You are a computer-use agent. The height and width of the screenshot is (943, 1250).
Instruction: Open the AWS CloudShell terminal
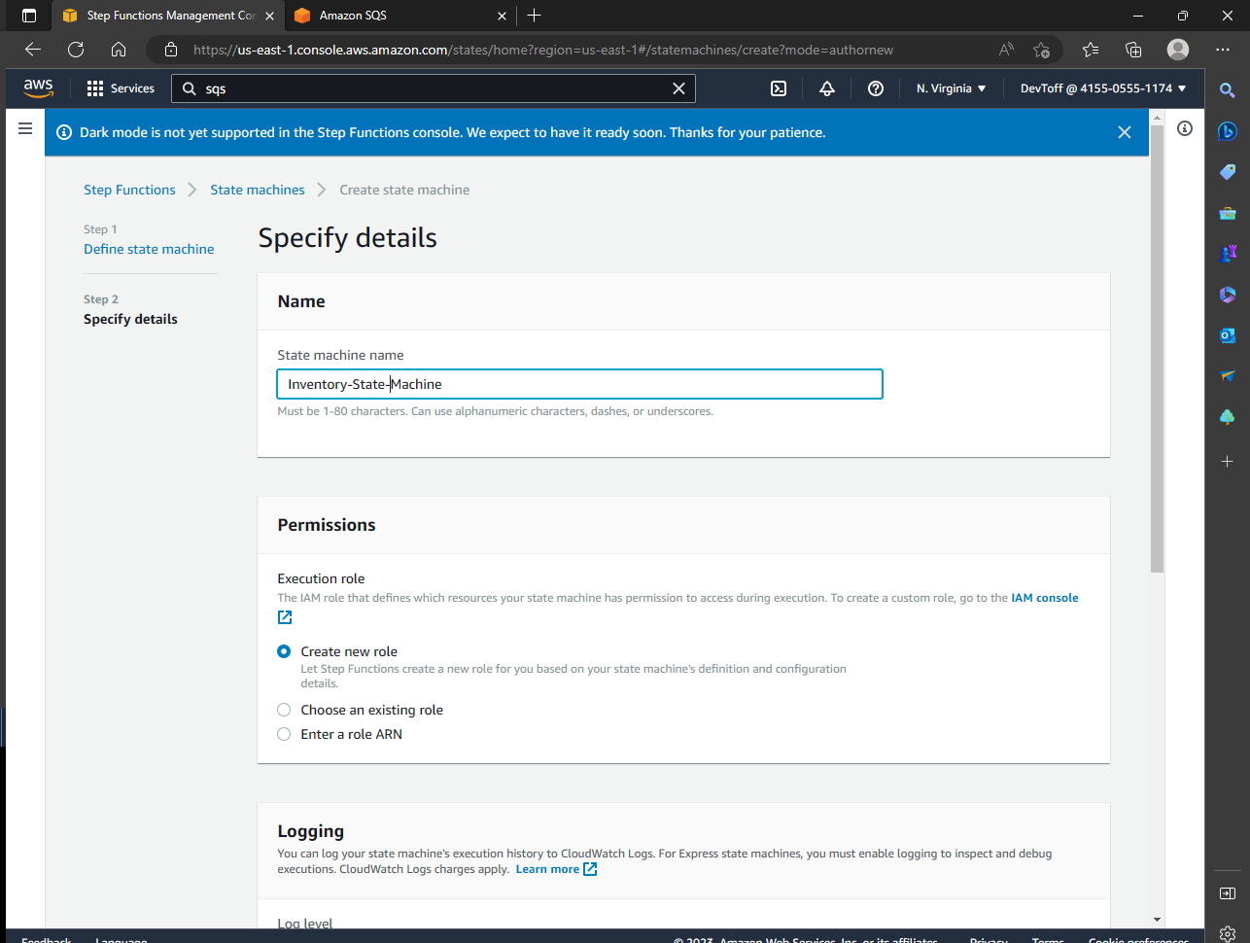point(778,88)
